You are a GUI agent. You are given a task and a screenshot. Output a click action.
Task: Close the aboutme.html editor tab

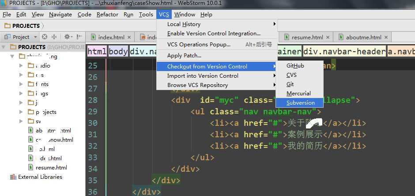tap(386, 37)
